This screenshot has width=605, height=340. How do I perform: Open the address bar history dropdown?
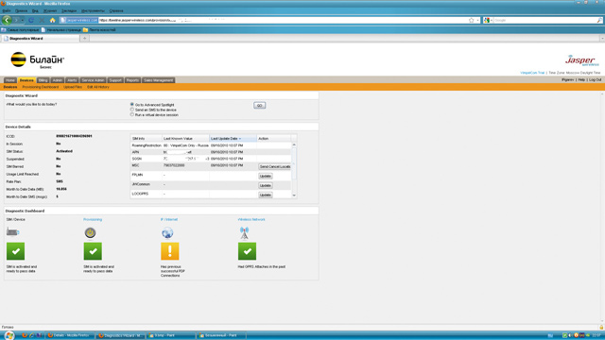tap(477, 20)
